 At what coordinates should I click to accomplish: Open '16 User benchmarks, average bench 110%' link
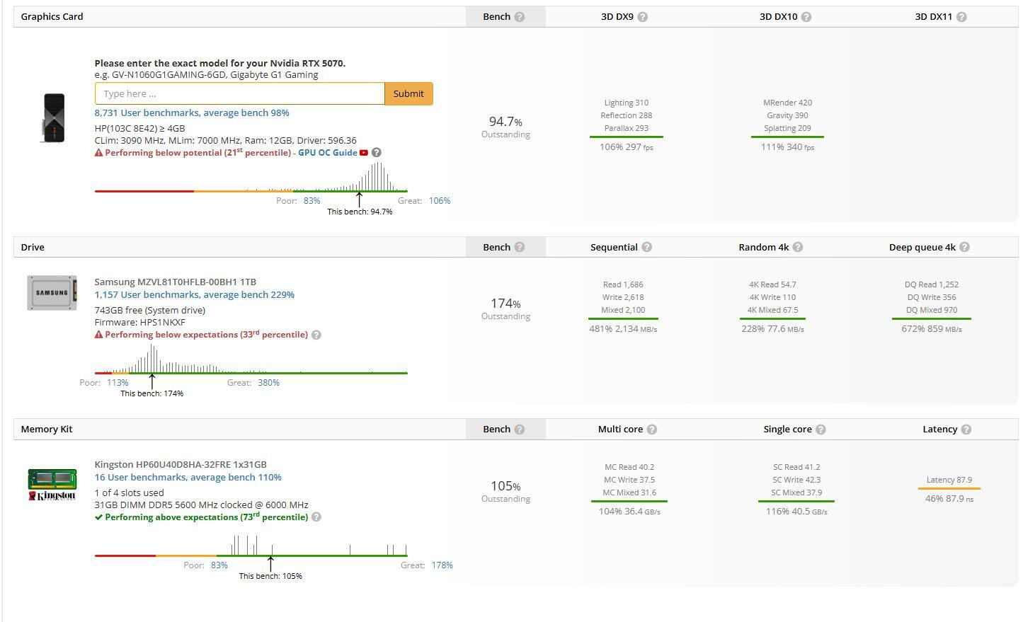click(188, 477)
